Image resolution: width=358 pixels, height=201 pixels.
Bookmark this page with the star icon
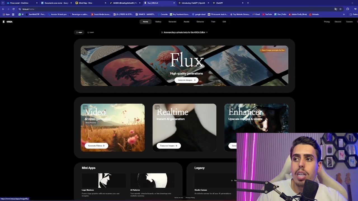click(x=340, y=9)
